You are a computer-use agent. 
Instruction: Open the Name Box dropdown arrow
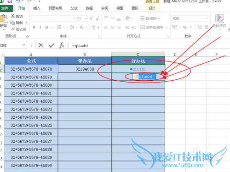[x=24, y=45]
